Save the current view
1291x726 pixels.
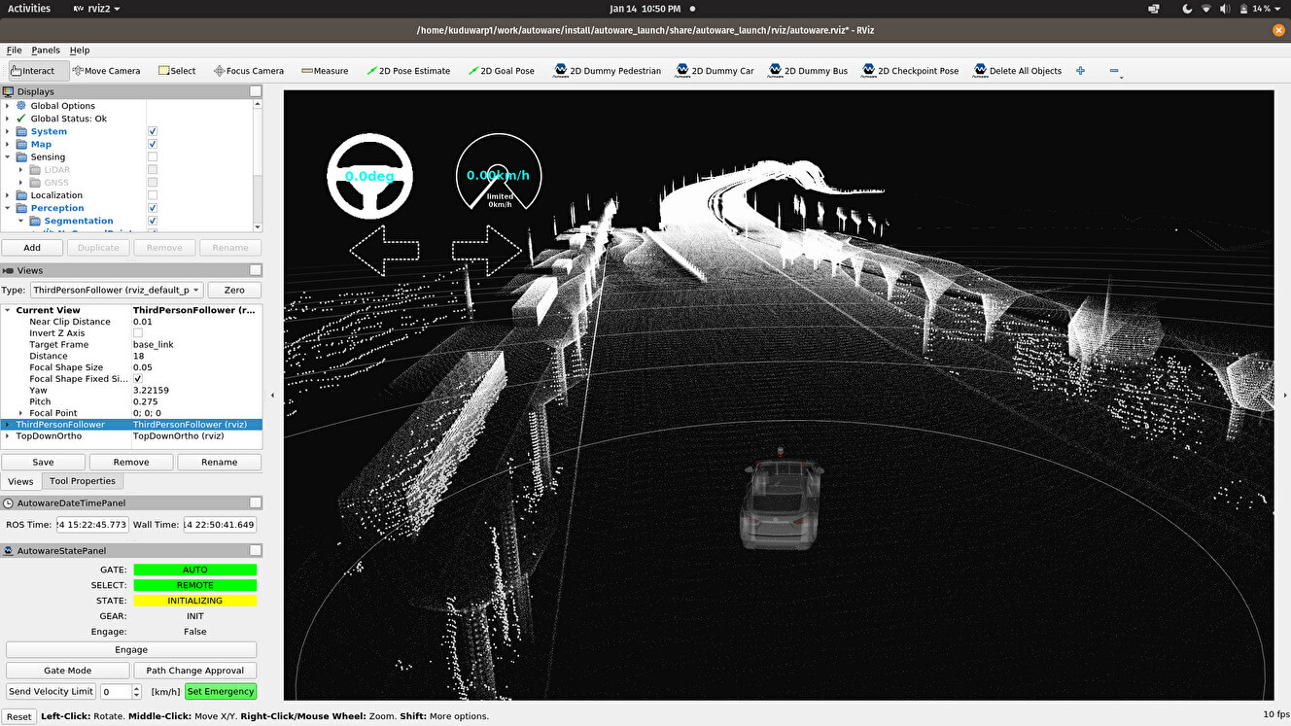tap(43, 463)
